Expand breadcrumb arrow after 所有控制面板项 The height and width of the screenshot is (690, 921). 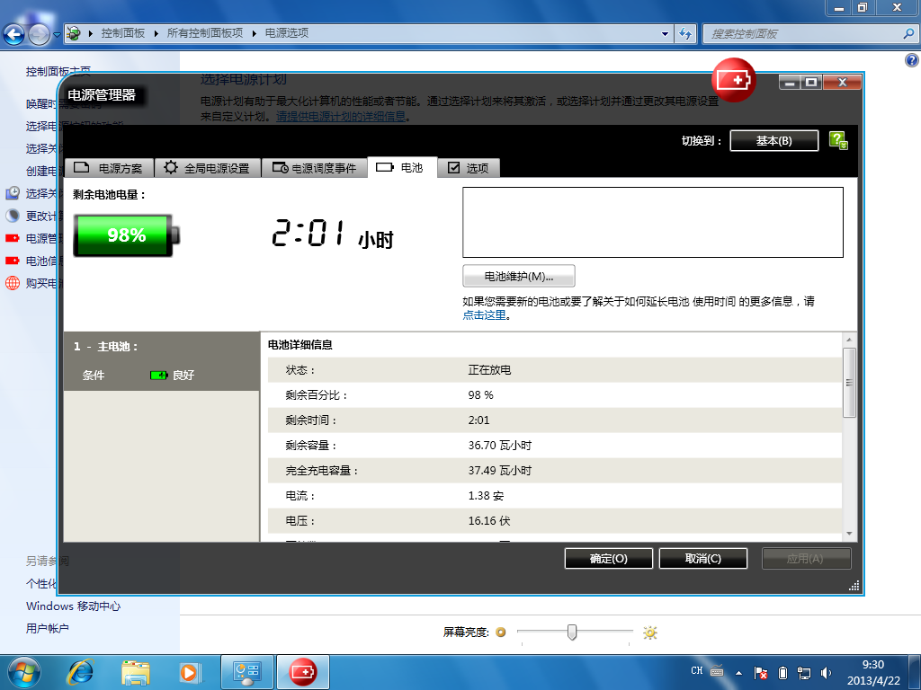click(x=254, y=33)
